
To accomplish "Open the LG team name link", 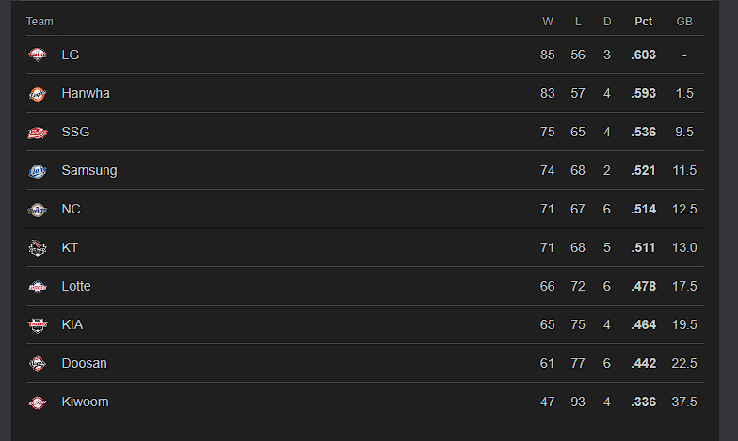I will tap(71, 55).
